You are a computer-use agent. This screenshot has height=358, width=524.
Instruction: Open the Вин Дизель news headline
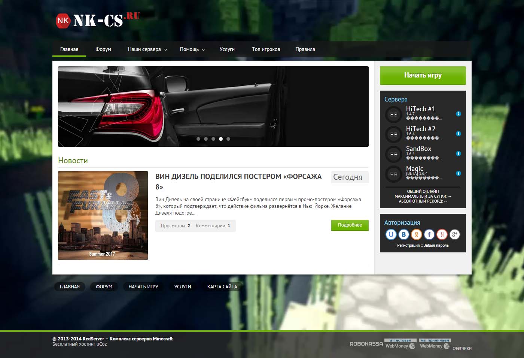coord(238,182)
